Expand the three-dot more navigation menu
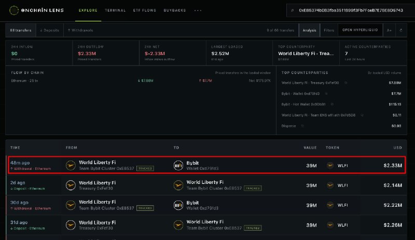Viewport: 415px width, 240px height. click(x=198, y=10)
